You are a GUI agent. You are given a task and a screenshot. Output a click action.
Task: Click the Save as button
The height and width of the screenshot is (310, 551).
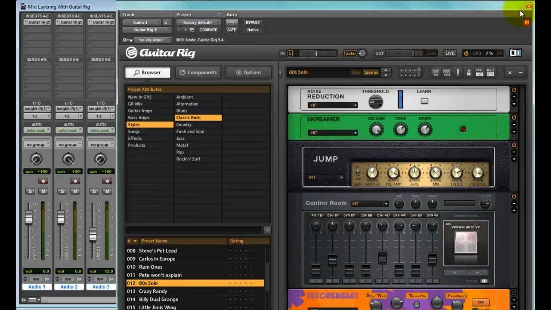pos(371,72)
